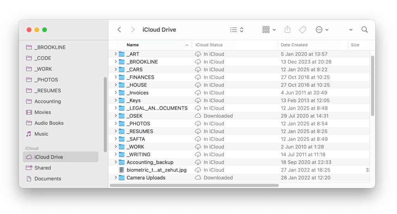Click the Shared folder sidebar icon
Viewport: 397px width, 214px height.
click(29, 168)
